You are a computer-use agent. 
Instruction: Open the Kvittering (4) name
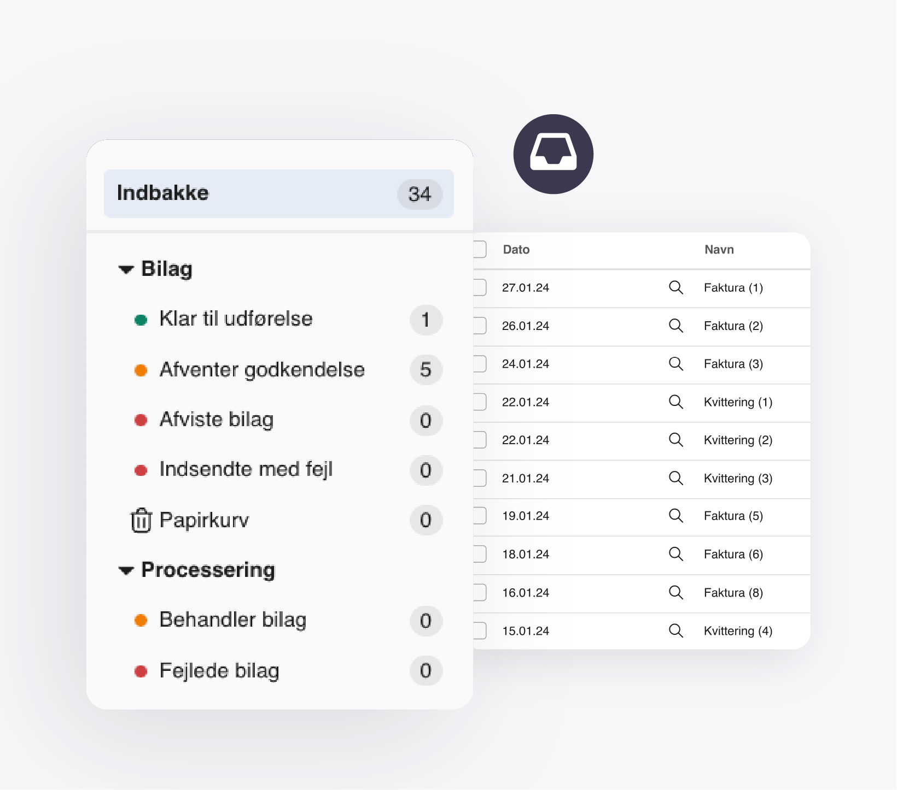[x=738, y=631]
